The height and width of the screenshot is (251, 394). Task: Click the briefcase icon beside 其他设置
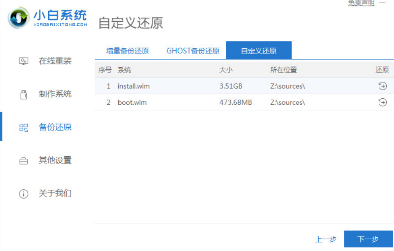click(24, 161)
